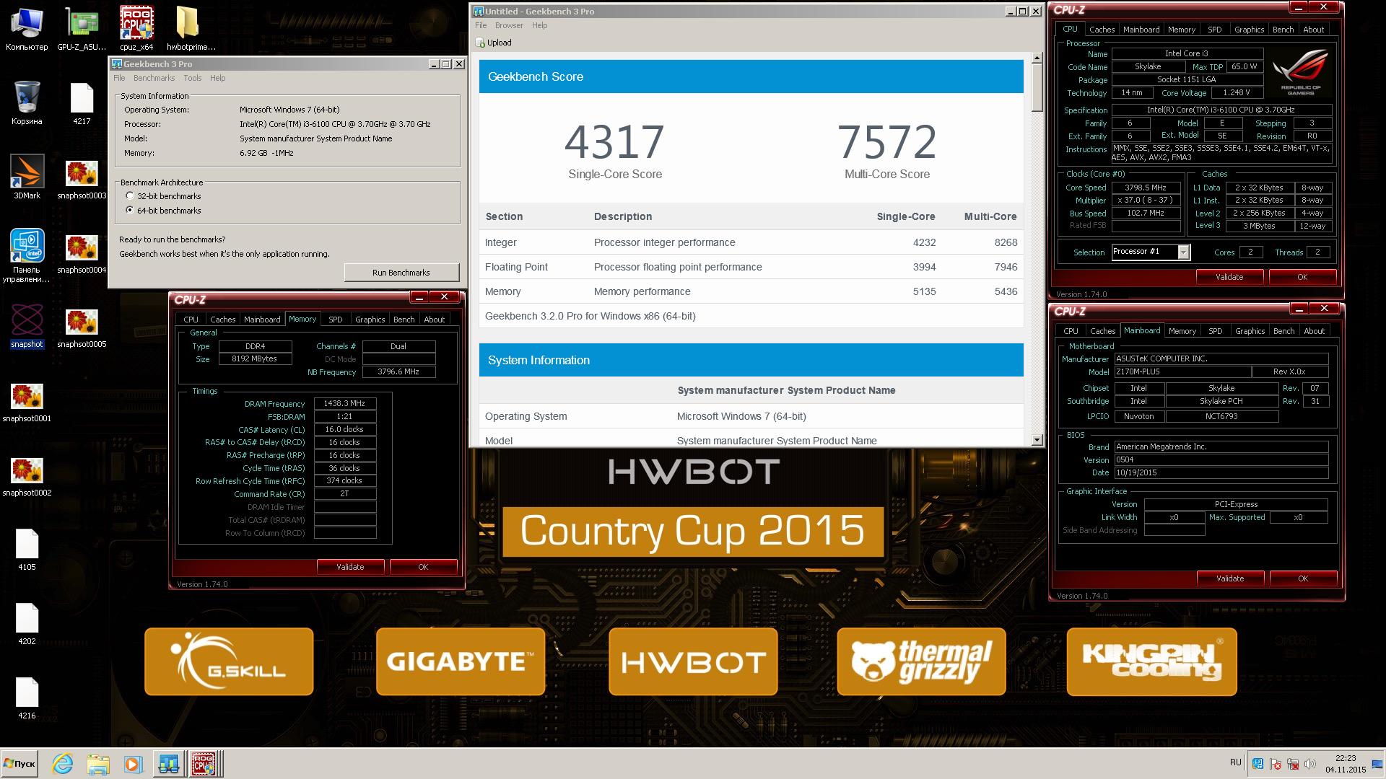Switch to Caches tab in top-right CPU-Z
Viewport: 1386px width, 779px height.
[x=1102, y=30]
